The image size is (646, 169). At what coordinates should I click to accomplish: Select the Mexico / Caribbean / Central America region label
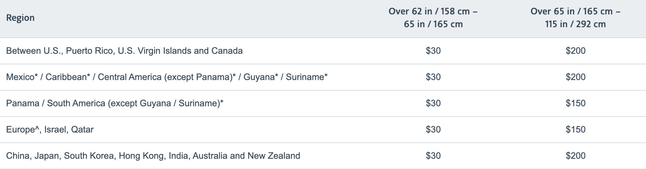tap(167, 77)
